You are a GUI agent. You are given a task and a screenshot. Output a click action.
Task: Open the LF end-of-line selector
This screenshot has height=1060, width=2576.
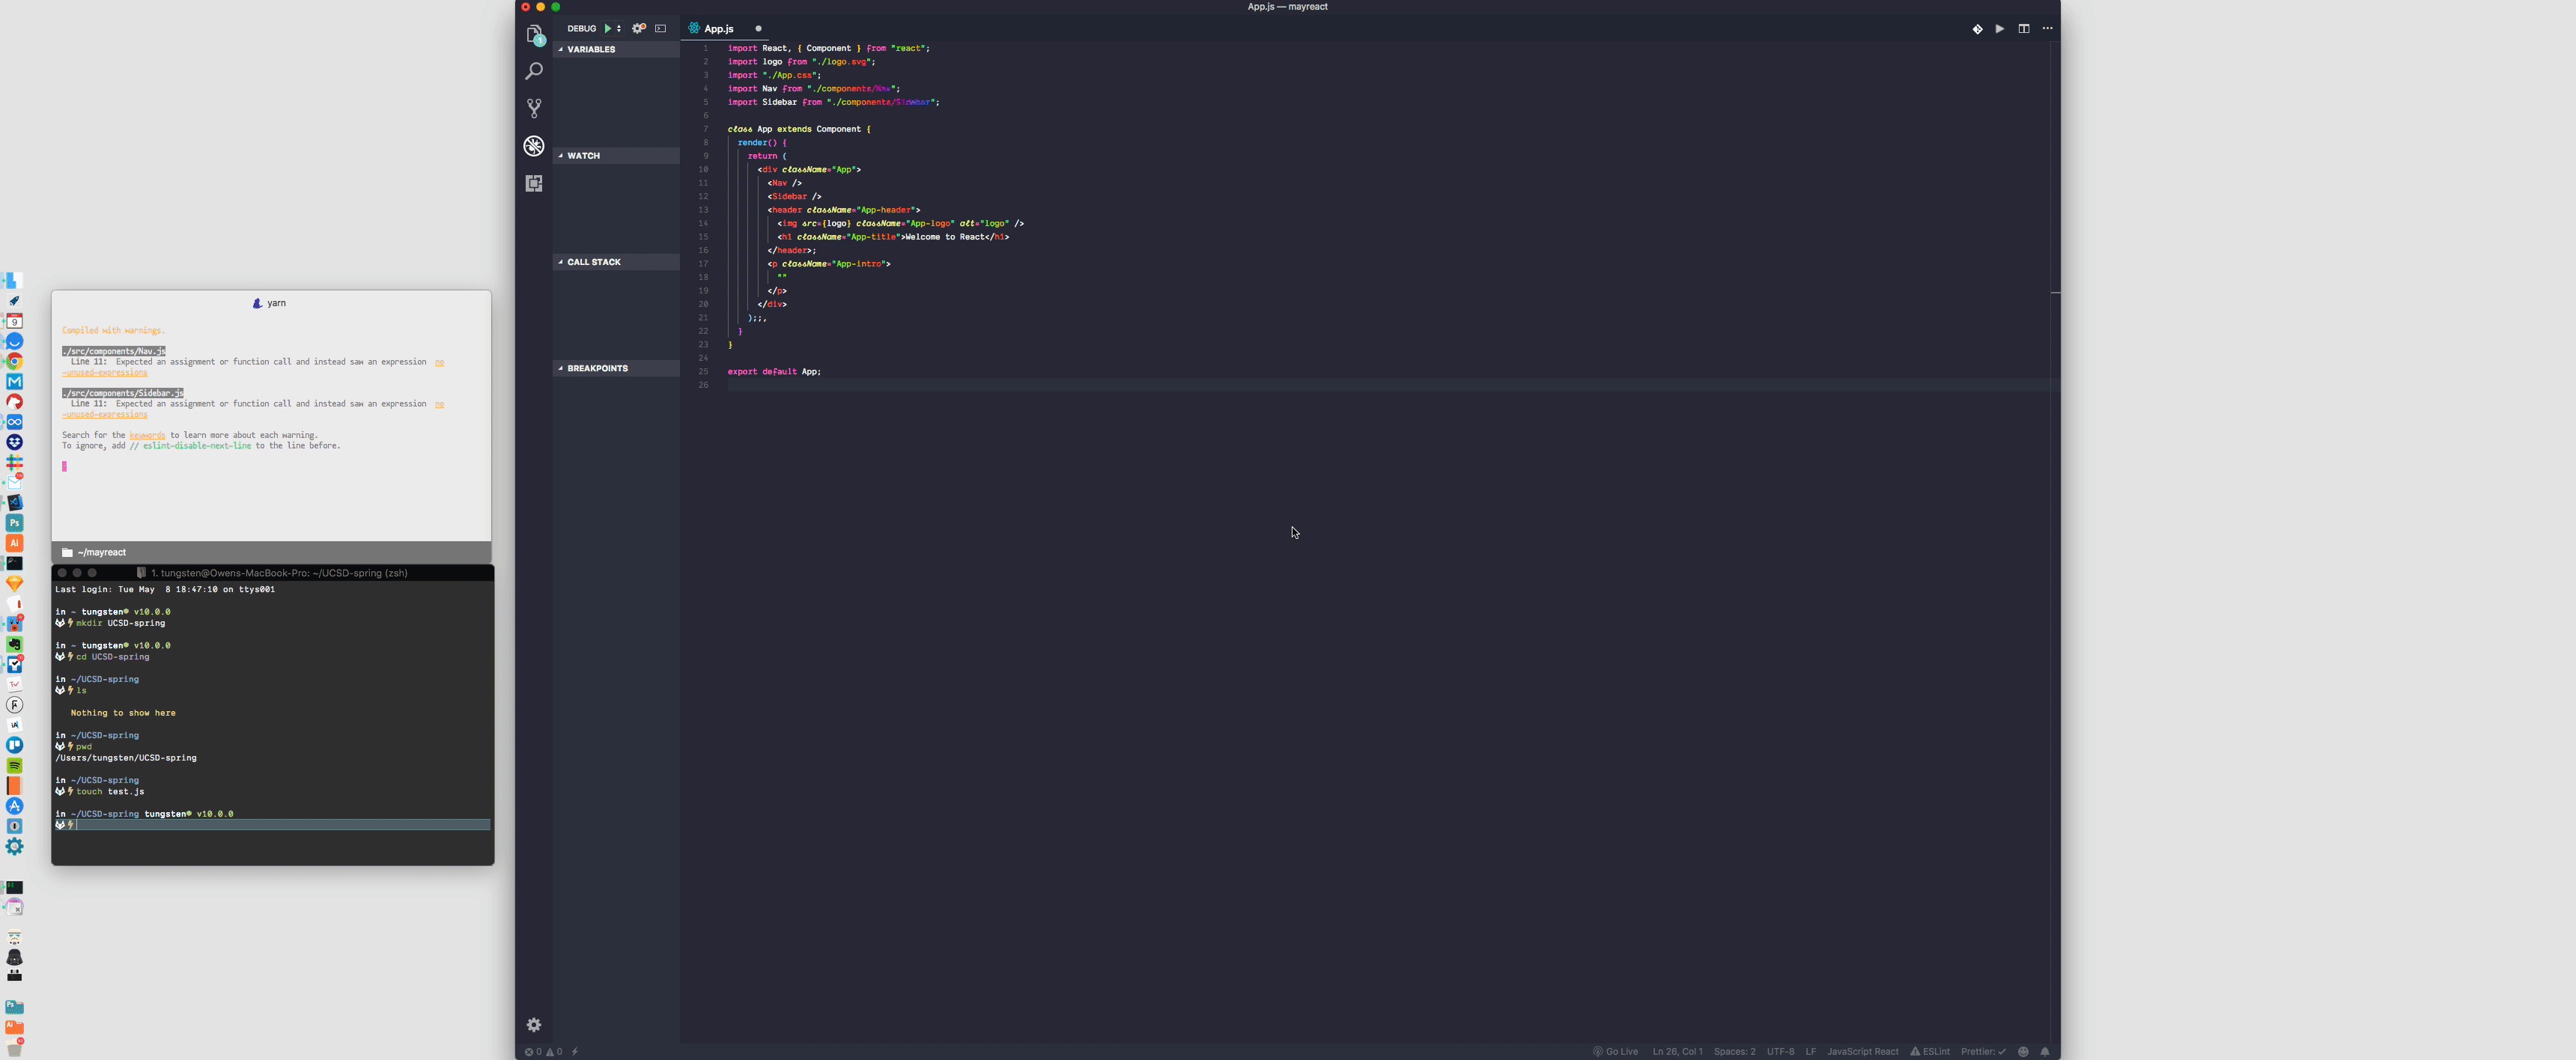click(1811, 1052)
